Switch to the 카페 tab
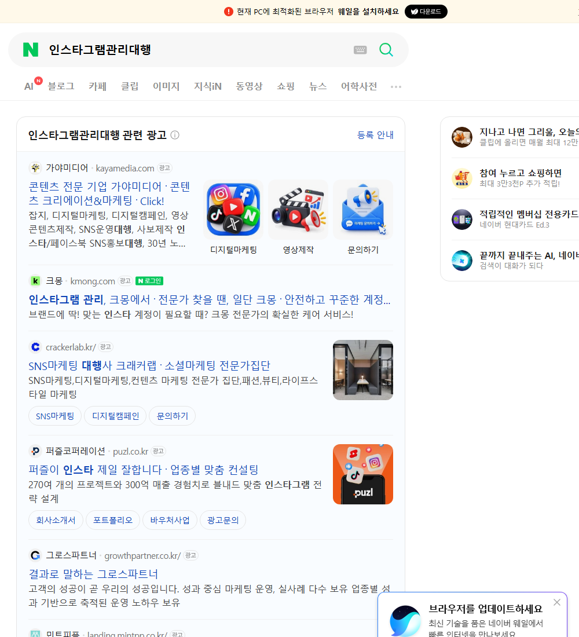The image size is (579, 637). coord(97,86)
